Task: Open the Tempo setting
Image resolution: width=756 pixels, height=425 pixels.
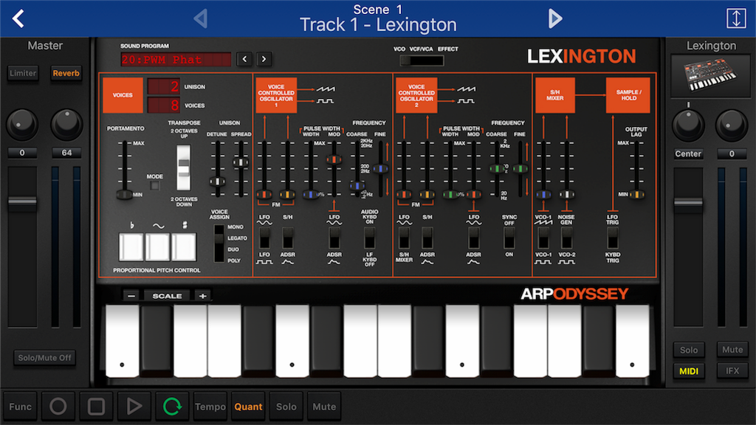Action: pyautogui.click(x=210, y=407)
